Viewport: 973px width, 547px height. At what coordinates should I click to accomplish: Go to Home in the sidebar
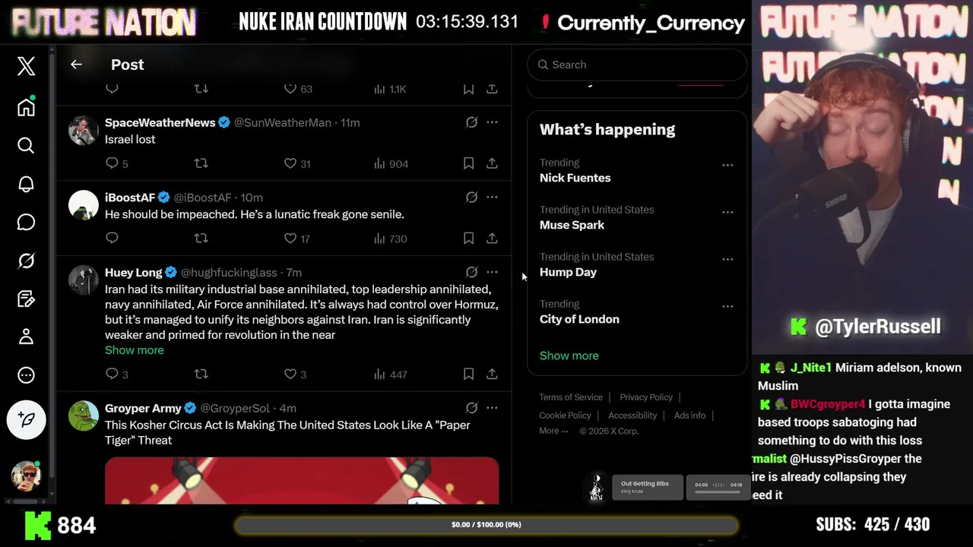pyautogui.click(x=26, y=107)
